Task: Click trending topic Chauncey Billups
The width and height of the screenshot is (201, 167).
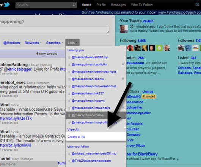Action: (135, 146)
